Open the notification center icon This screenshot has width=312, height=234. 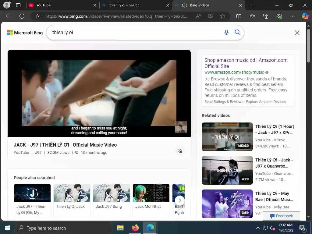click(303, 228)
